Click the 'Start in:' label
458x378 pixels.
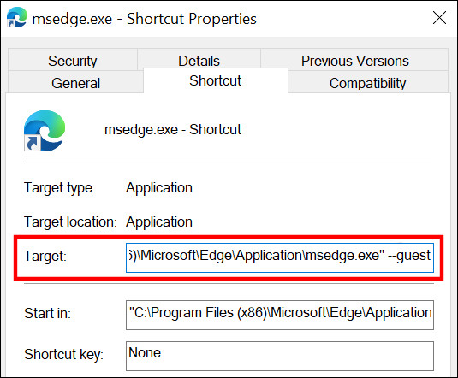pyautogui.click(x=47, y=313)
